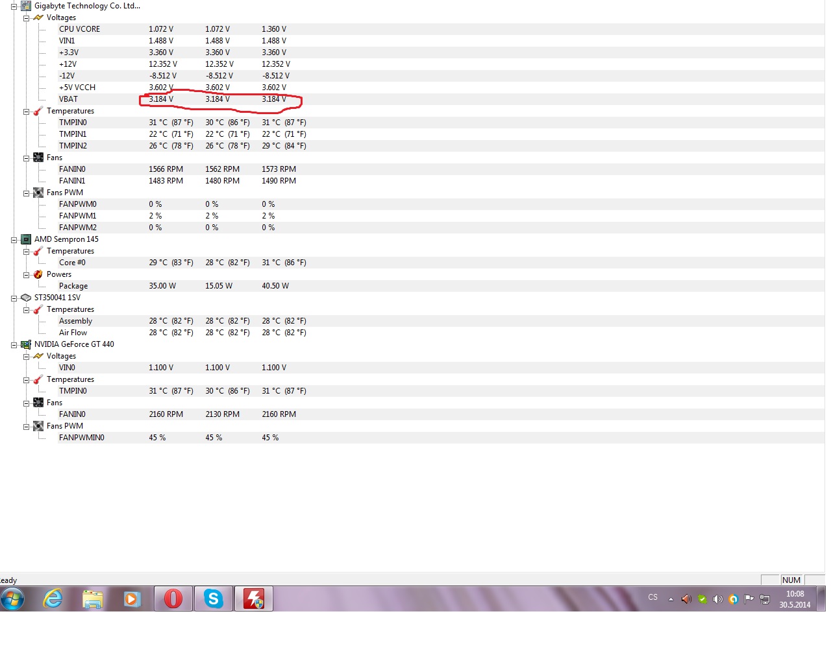Click the fan icon of the Gigabyte Fans node
831x664 pixels.
tap(38, 158)
